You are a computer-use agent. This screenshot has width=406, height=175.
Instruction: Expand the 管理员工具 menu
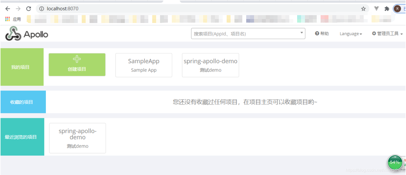387,33
